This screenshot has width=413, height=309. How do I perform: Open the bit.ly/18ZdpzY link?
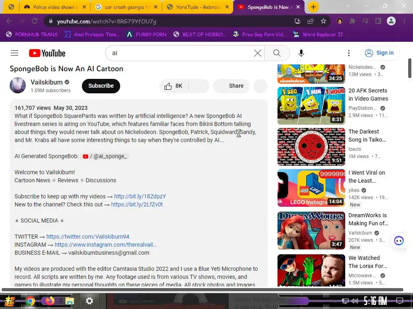click(140, 196)
